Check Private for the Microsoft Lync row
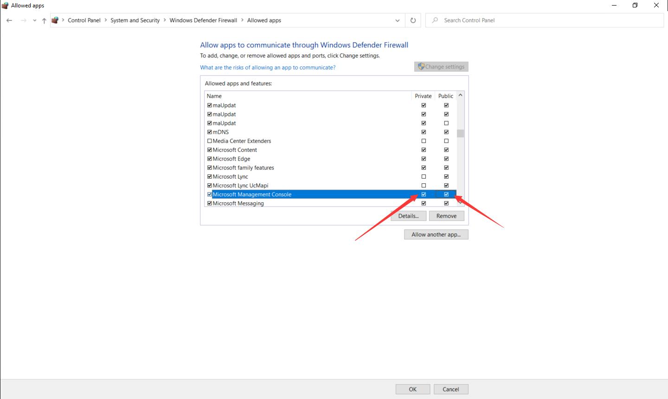The image size is (668, 399). (424, 176)
